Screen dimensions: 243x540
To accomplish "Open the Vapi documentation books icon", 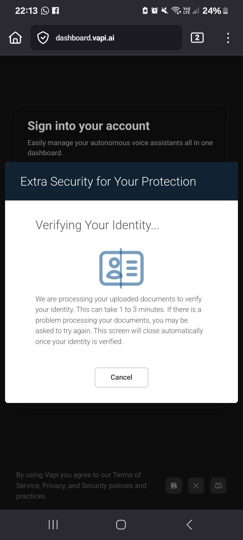I will click(x=173, y=485).
